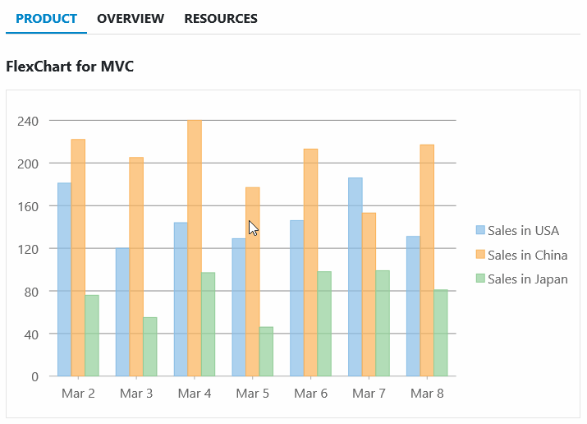Select the Mar 3 green Japan bar
Screen dimensions: 587x424
pyautogui.click(x=149, y=347)
